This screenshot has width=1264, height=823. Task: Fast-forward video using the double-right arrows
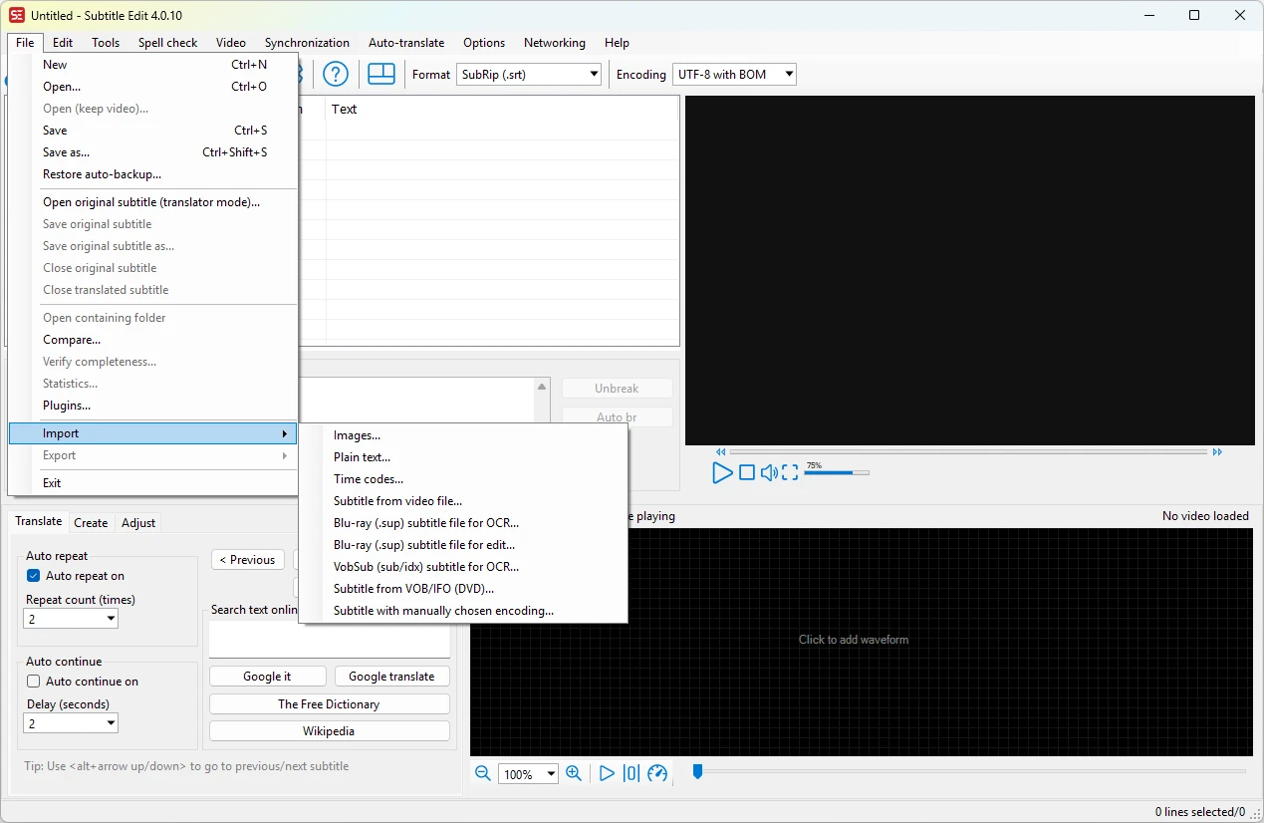(1217, 452)
